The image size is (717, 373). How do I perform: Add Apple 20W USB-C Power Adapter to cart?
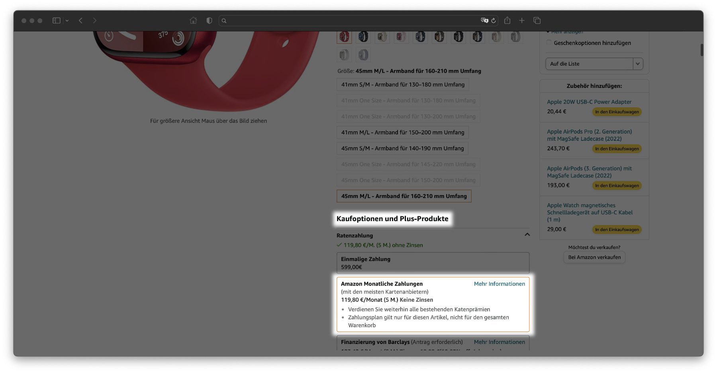[617, 112]
